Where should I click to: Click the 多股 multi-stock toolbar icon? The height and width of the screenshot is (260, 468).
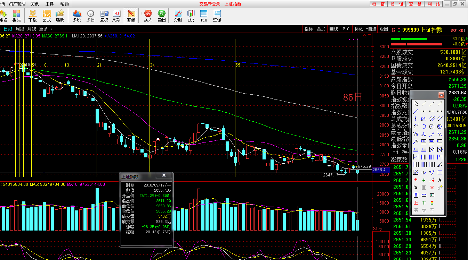coord(77,16)
